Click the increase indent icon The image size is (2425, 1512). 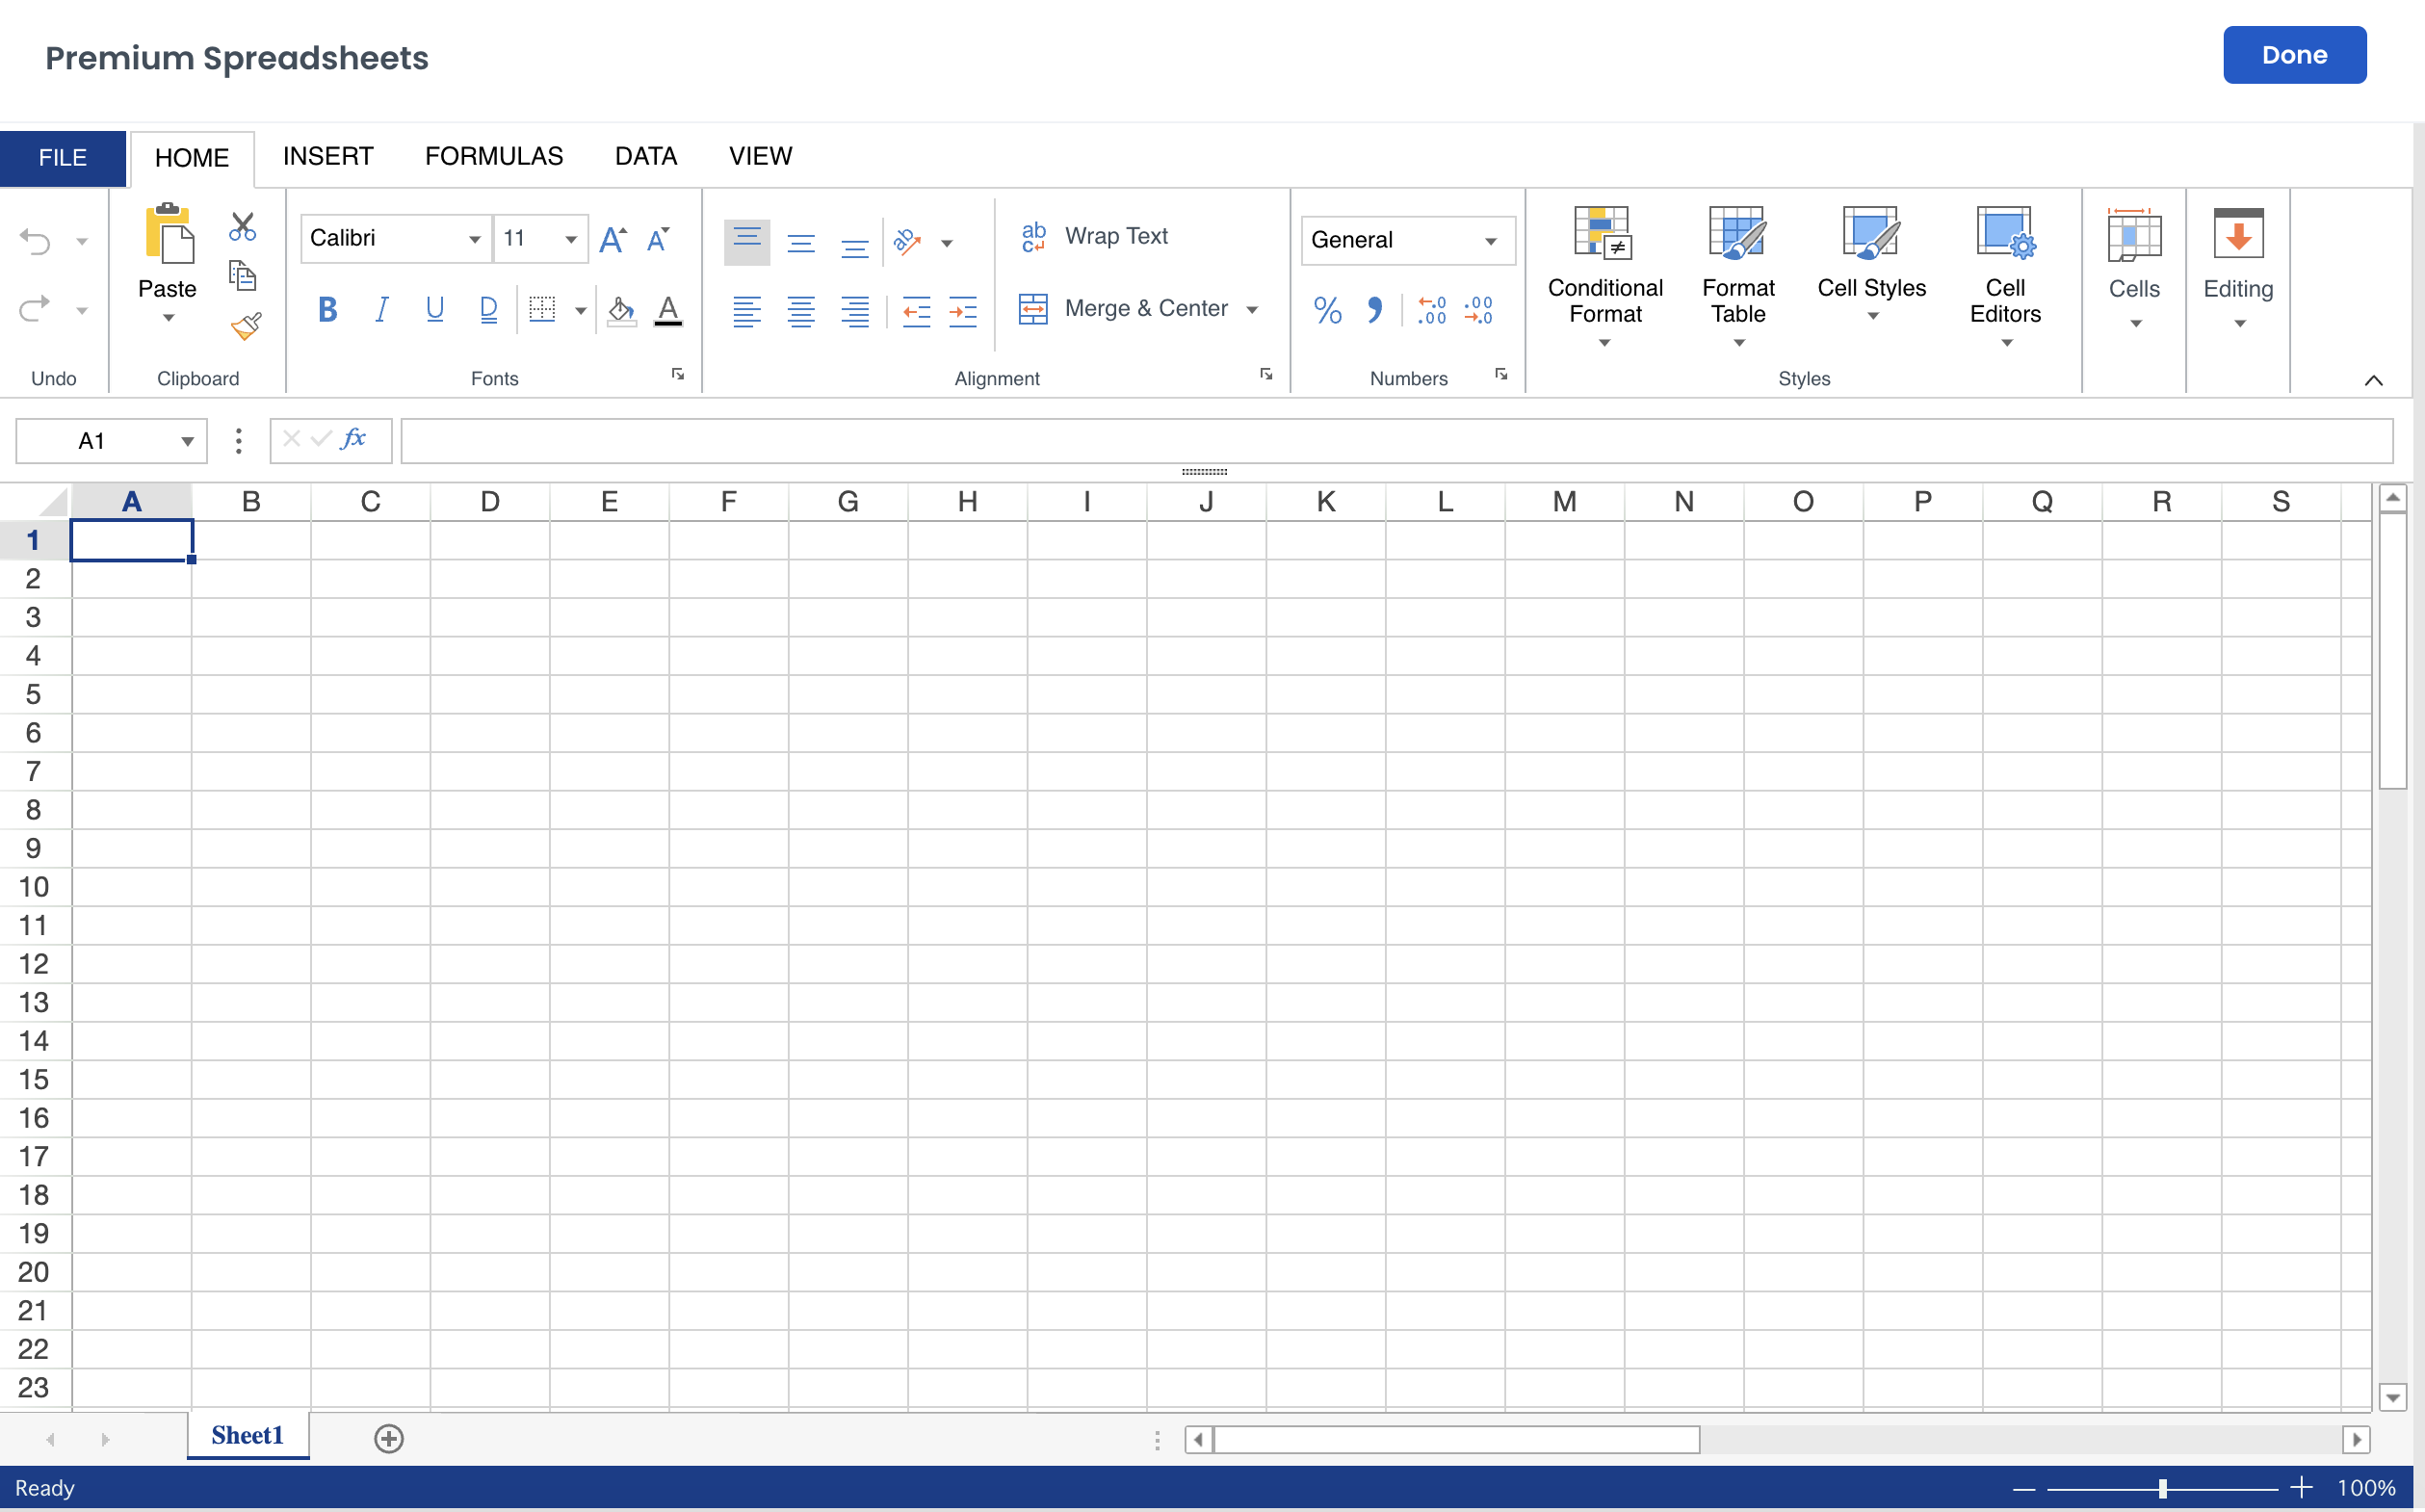pyautogui.click(x=962, y=311)
